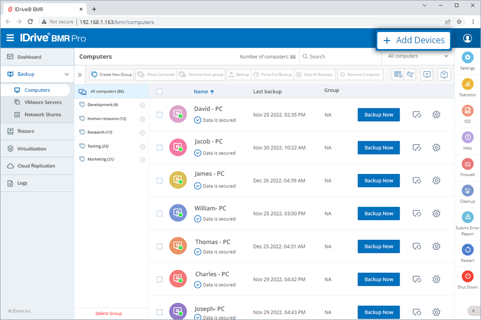
Task: Click the monitor with X toolbar icon
Action: pyautogui.click(x=426, y=74)
